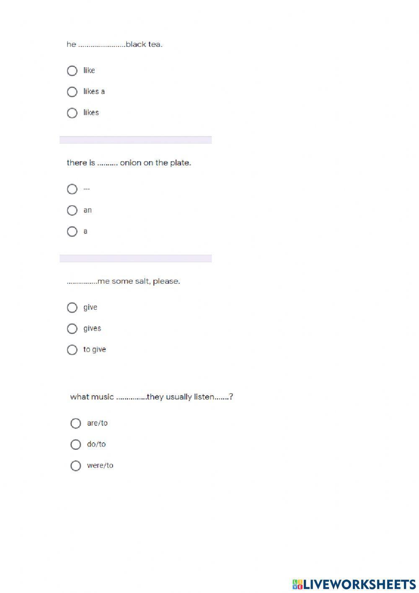Image resolution: width=419 pixels, height=593 pixels.
Task: Pick the 'were/to' answer
Action: pos(76,465)
